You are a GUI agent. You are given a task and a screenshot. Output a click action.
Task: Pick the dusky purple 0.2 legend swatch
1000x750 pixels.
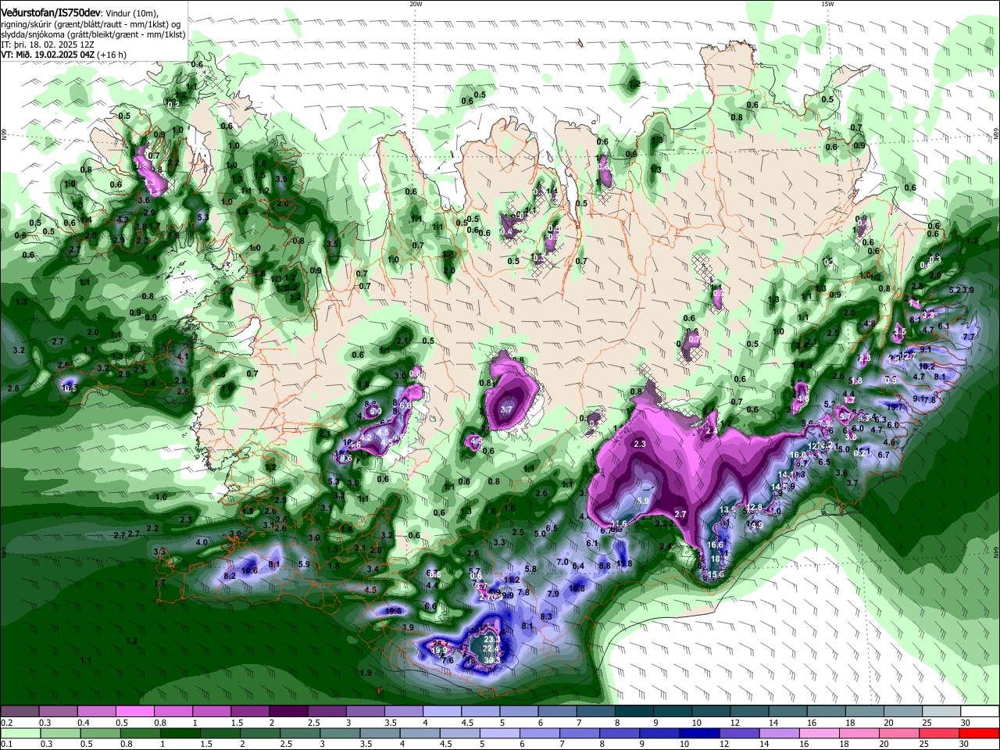20,711
